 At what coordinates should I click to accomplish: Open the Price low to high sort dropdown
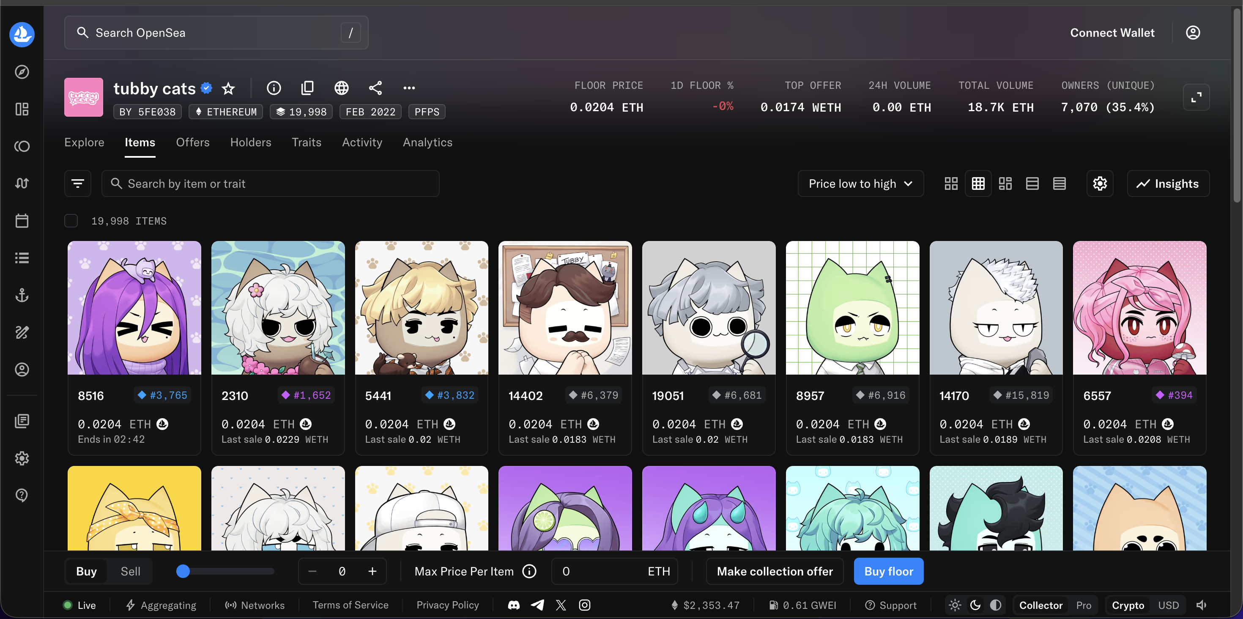[860, 184]
